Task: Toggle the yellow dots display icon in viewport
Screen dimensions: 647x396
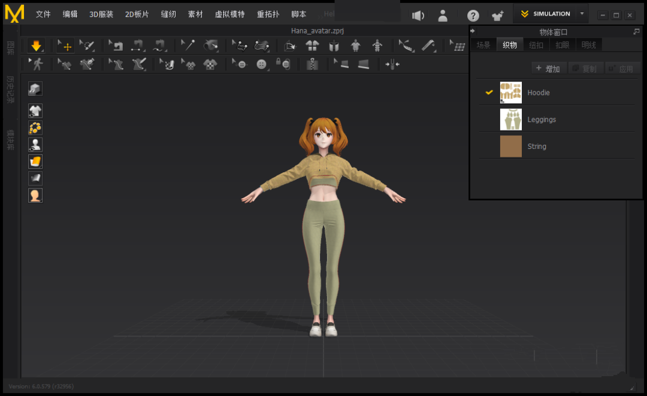Action: (x=35, y=128)
